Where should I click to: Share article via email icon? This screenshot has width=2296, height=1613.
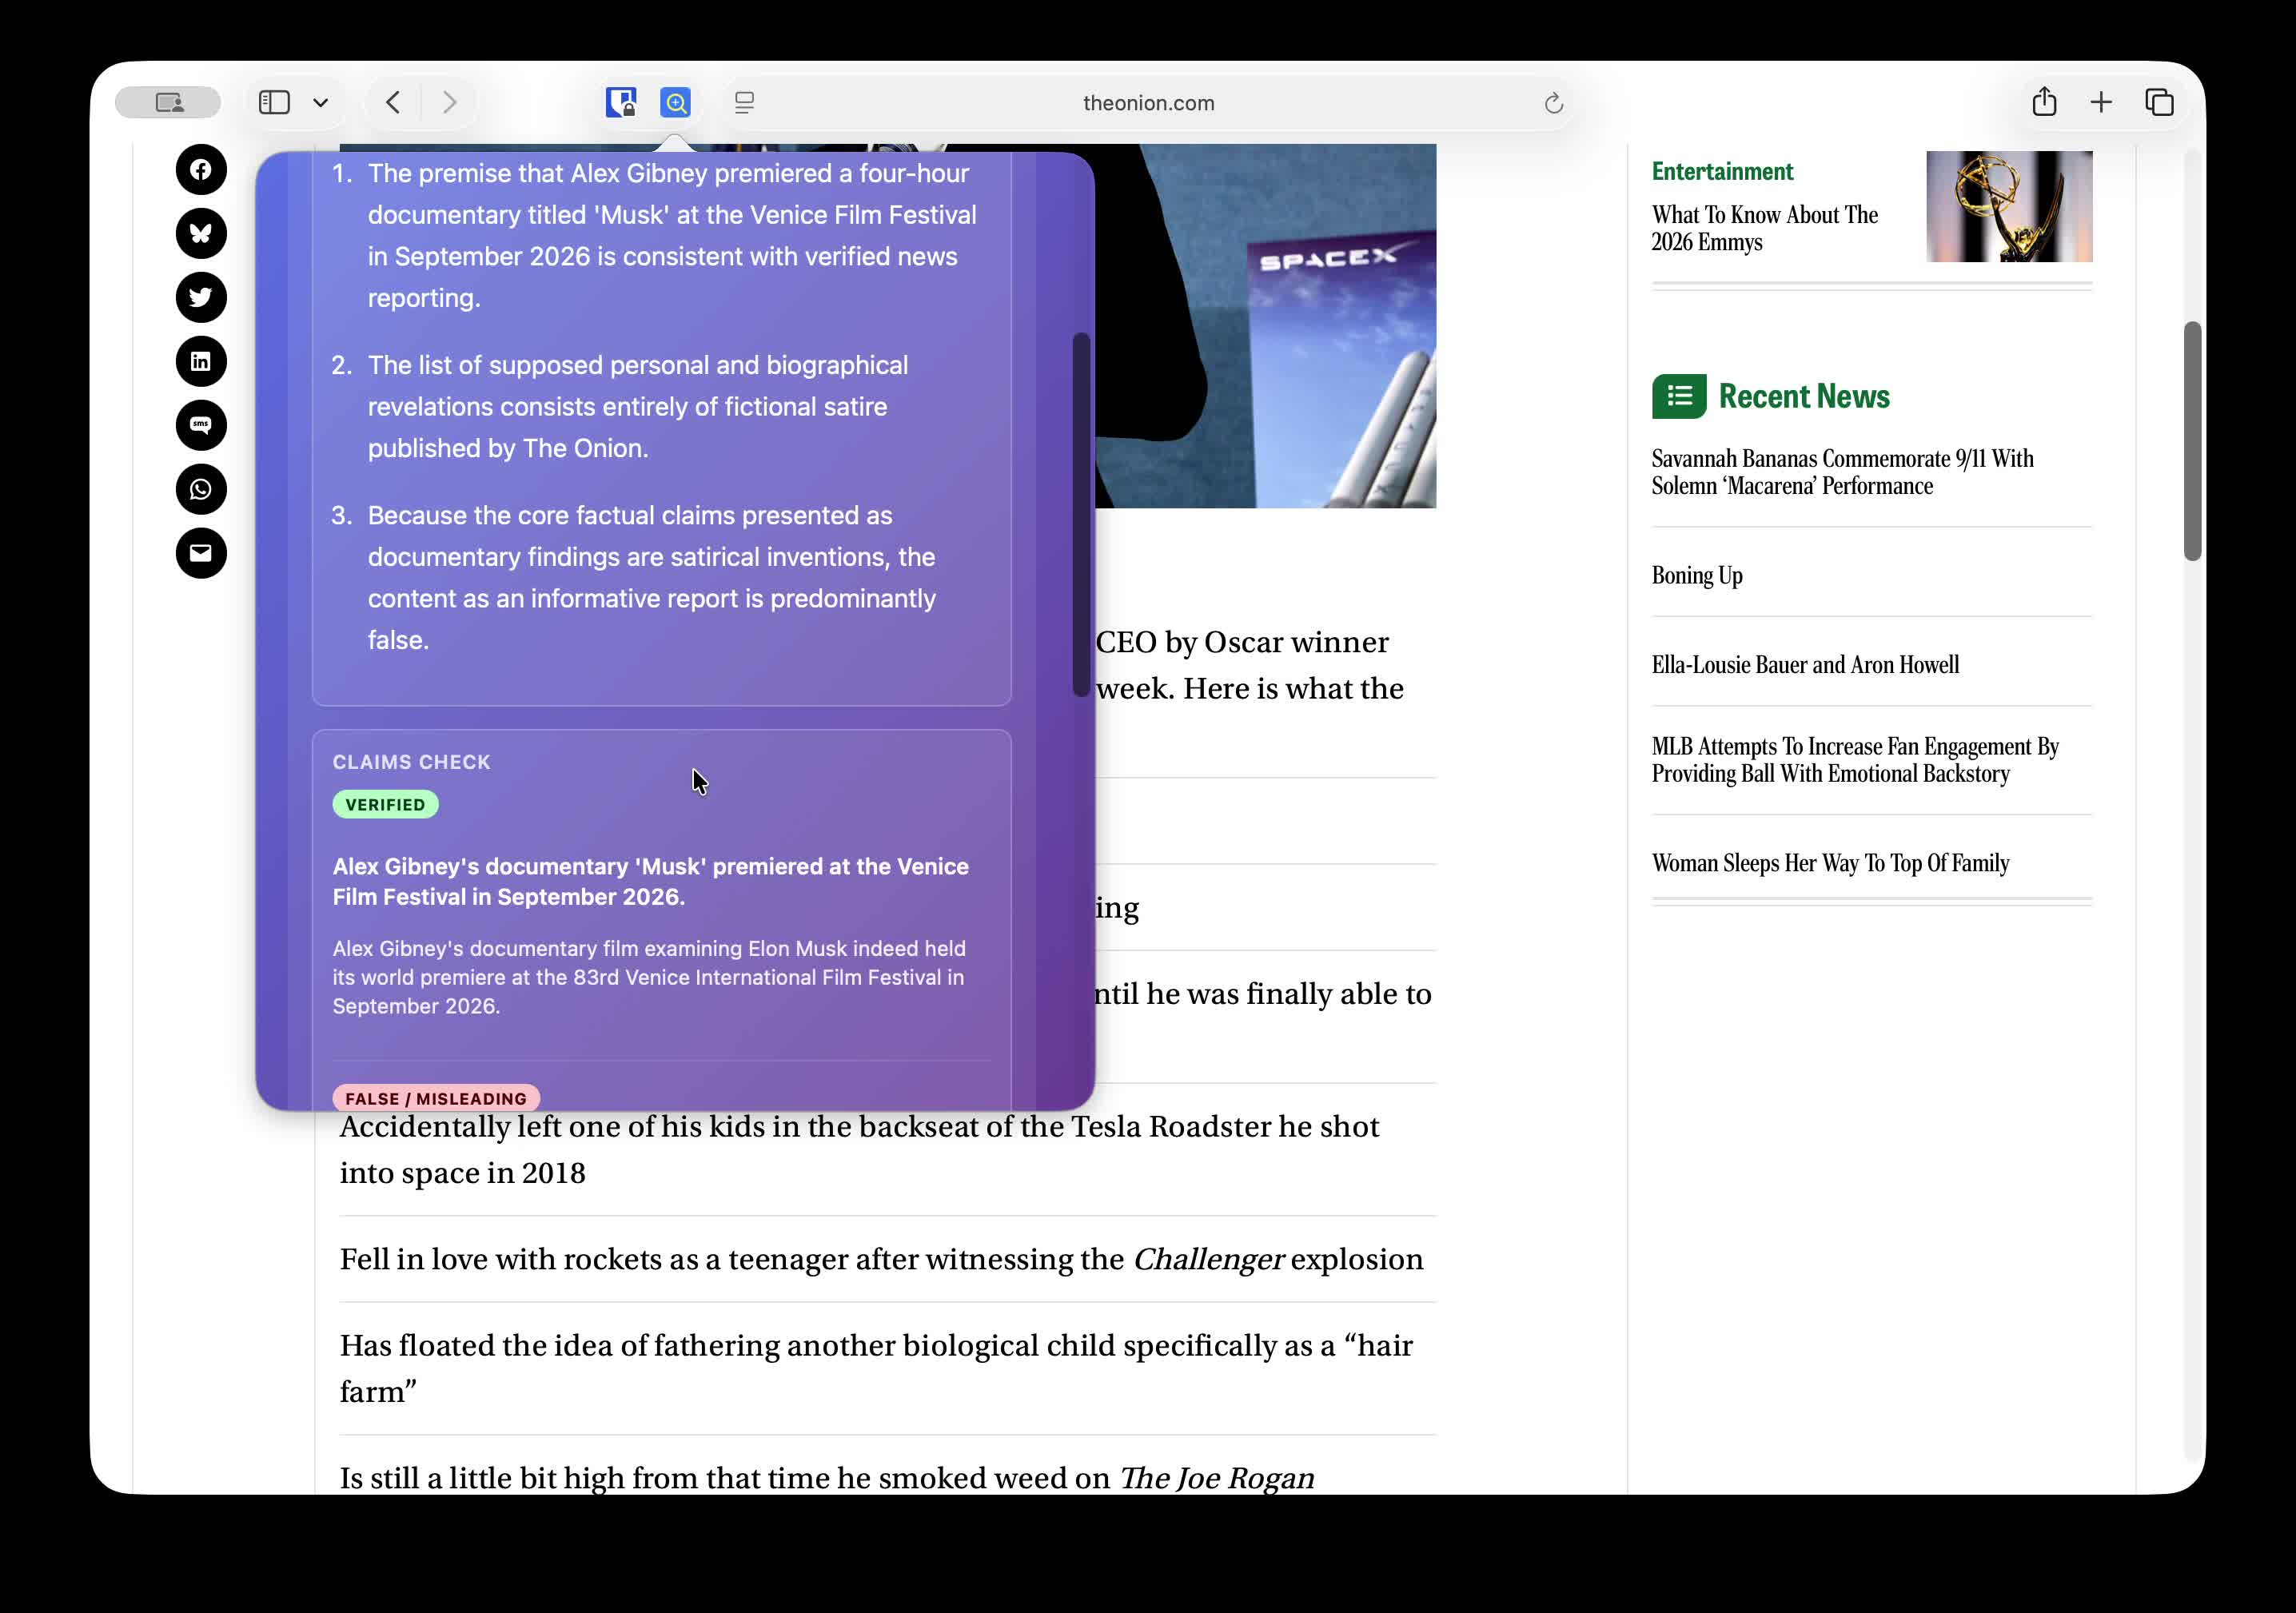pos(201,554)
